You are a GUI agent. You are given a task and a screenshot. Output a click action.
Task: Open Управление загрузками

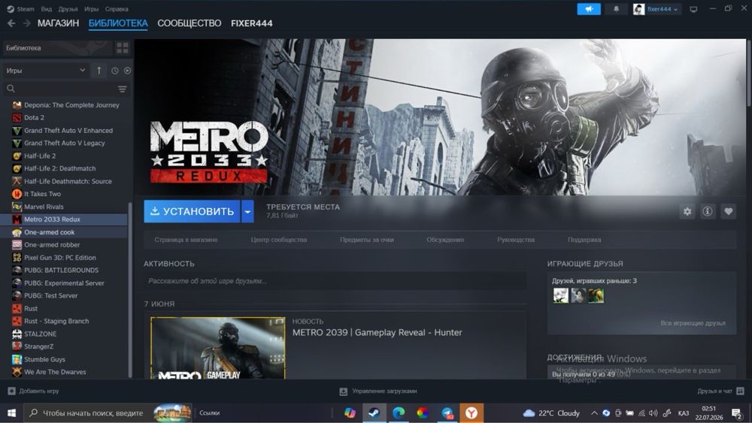378,391
